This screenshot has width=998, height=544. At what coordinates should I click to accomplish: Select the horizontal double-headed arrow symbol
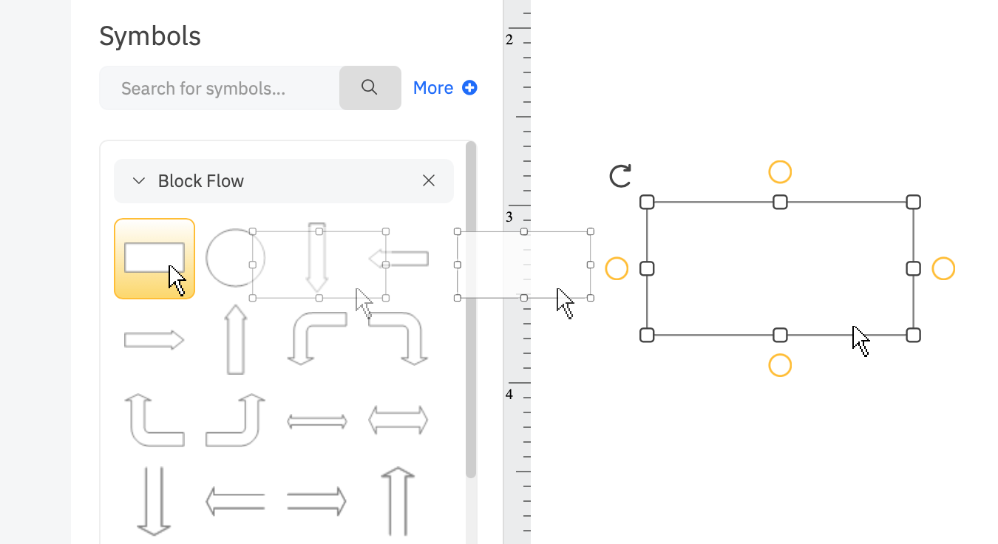click(x=316, y=419)
